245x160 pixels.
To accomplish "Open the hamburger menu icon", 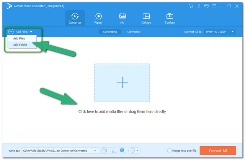I will coord(214,6).
